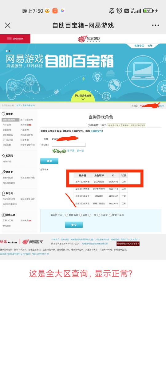Expand the 梦幻西游电脑版 game selector chevron

click(83, 99)
